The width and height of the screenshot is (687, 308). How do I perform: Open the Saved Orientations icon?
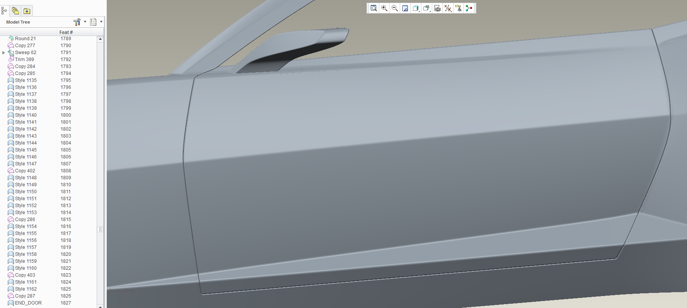tap(426, 8)
